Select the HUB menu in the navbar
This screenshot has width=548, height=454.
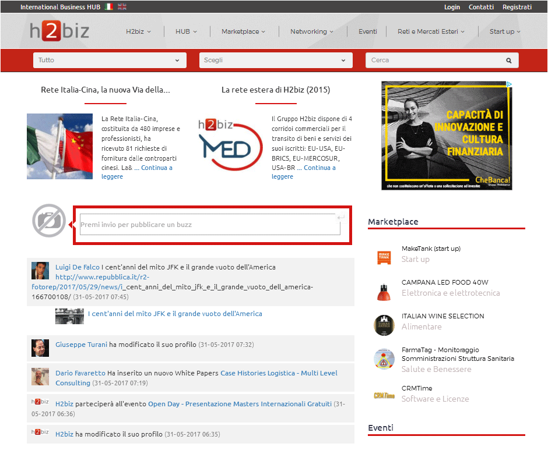coord(185,31)
